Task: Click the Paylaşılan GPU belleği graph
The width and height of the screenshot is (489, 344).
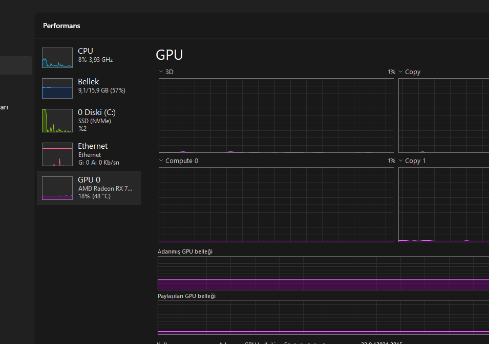Action: [x=324, y=317]
